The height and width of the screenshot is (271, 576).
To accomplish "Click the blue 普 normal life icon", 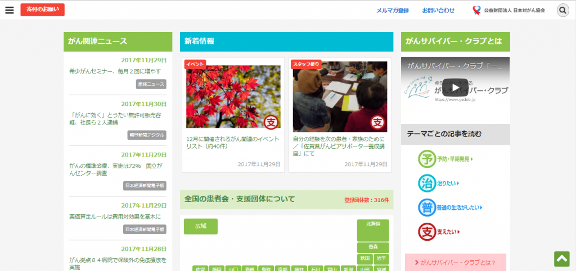I will tap(427, 208).
